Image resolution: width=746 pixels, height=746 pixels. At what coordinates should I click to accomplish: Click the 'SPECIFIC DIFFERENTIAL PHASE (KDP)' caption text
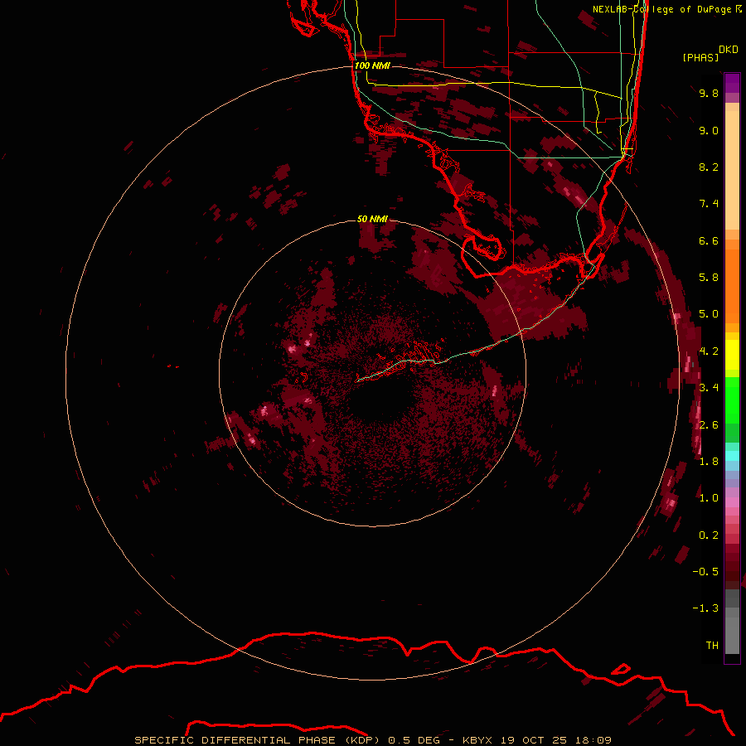pyautogui.click(x=257, y=740)
